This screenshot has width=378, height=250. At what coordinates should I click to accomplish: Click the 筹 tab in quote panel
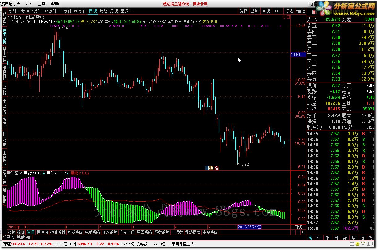(371, 238)
